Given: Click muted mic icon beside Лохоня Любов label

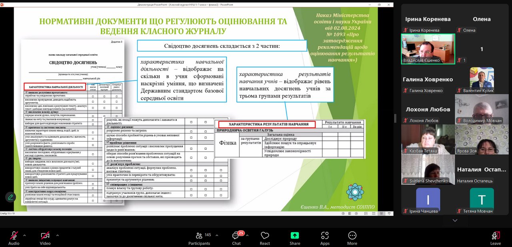Looking at the screenshot, I should coord(405,121).
